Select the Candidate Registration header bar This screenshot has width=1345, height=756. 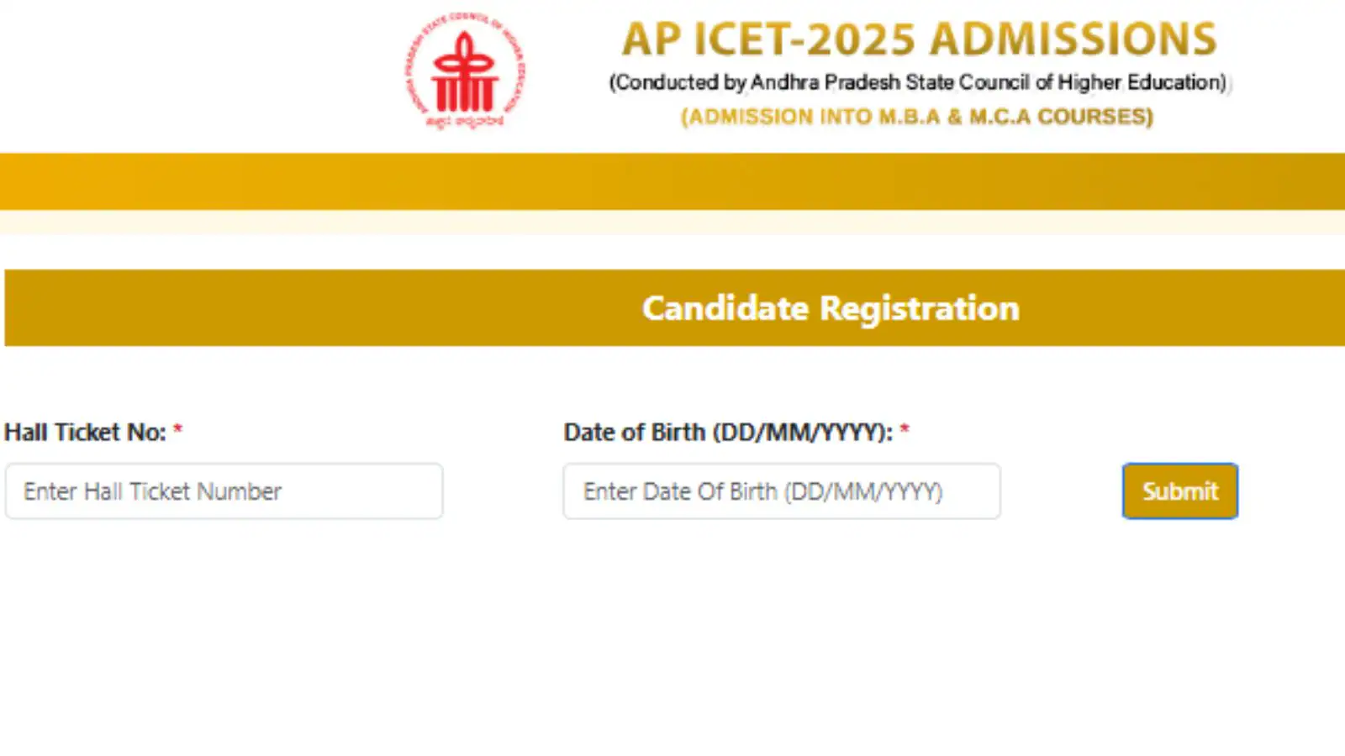tap(674, 307)
